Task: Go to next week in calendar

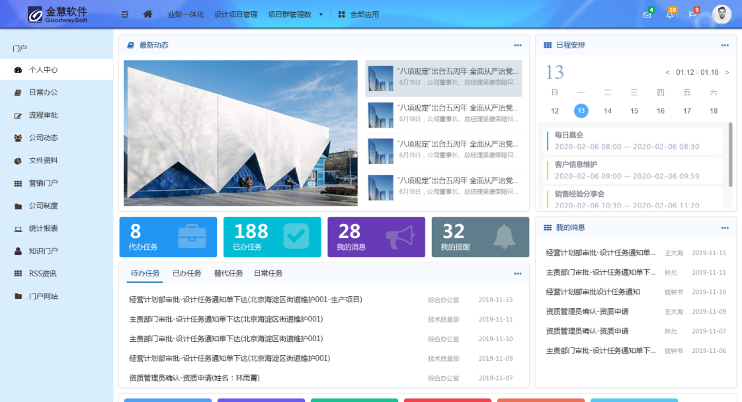Action: coord(727,72)
